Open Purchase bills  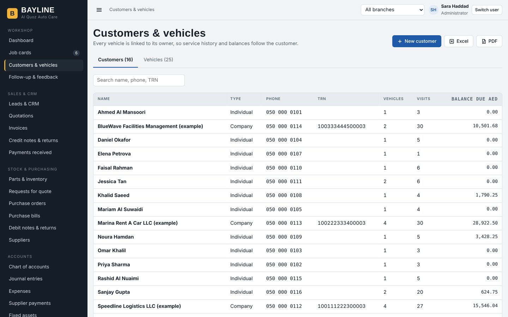(x=44, y=216)
